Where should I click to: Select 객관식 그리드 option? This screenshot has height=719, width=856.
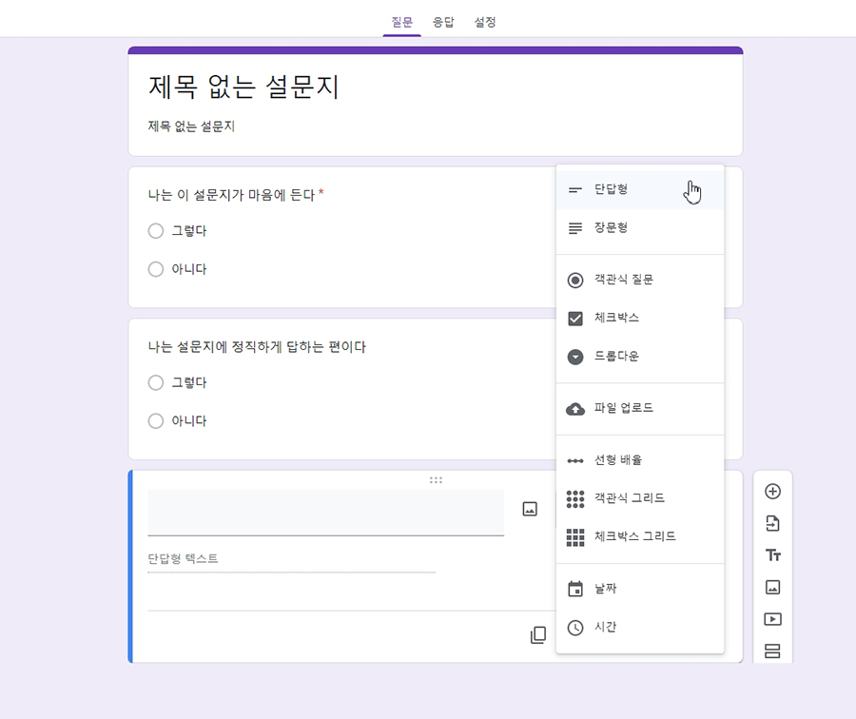click(x=640, y=498)
